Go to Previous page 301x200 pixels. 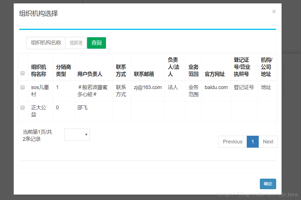point(232,142)
